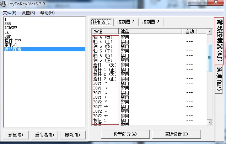Select the 按钮 1 row
Image resolution: width=226 pixels, height=144 pixels.
click(149, 120)
